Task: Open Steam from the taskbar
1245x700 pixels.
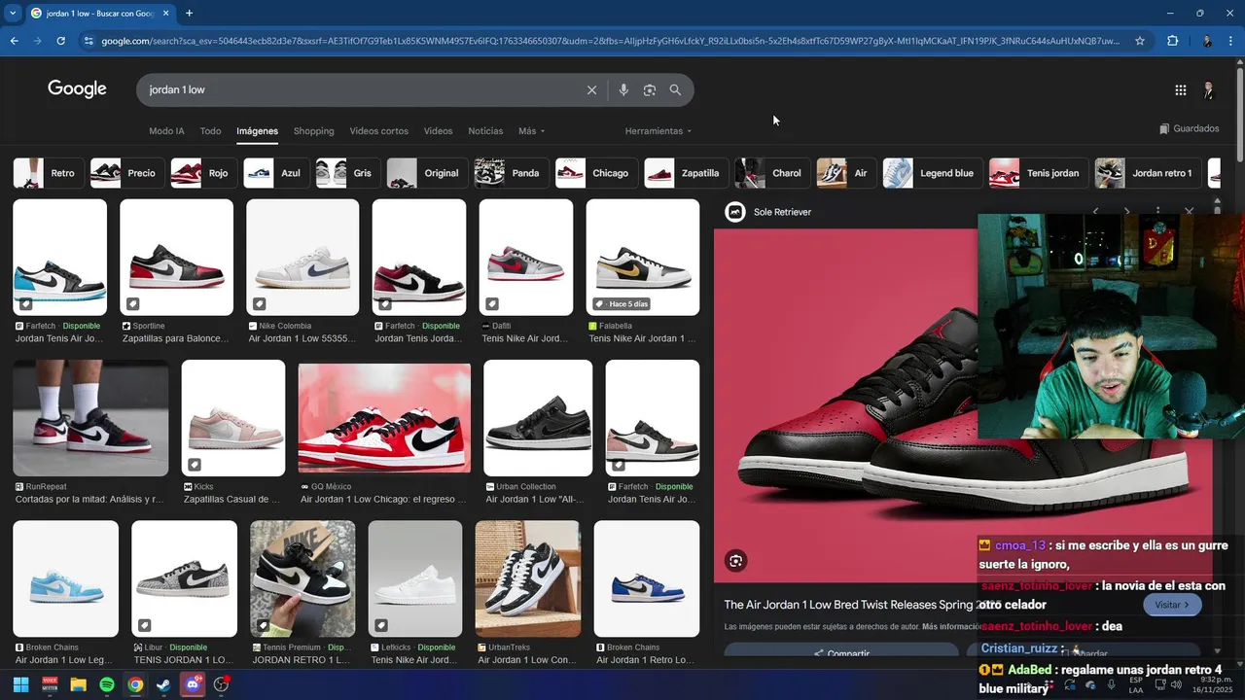Action: tap(163, 684)
